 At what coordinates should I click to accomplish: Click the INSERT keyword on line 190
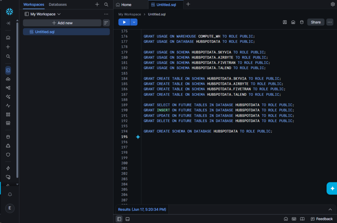pos(163,110)
